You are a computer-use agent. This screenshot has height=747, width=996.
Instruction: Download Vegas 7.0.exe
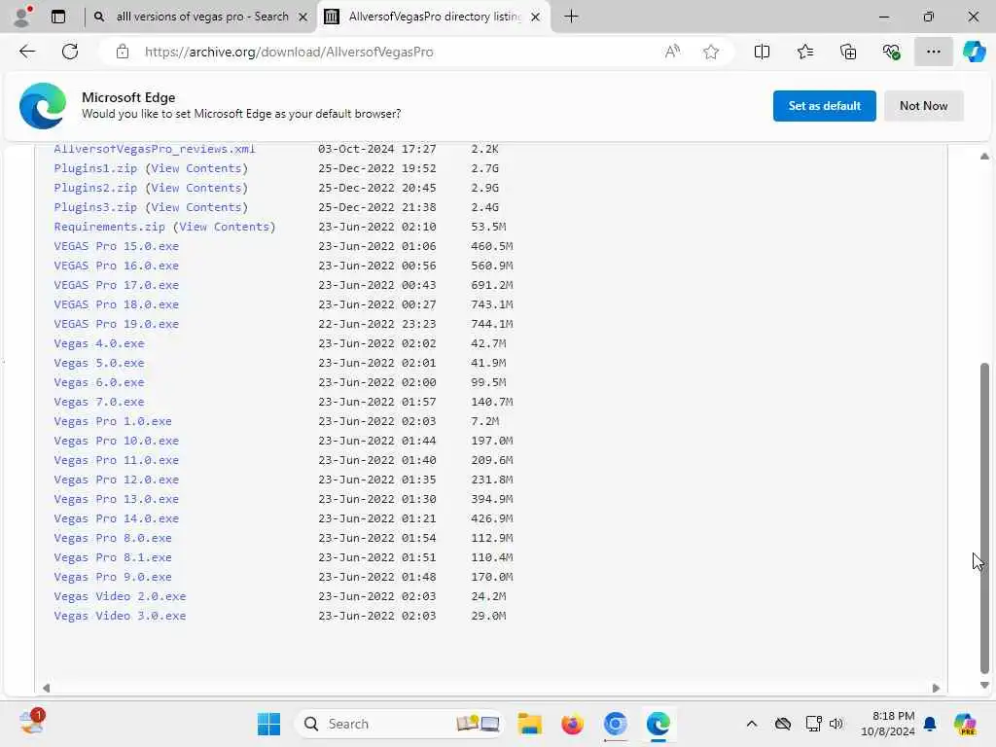pyautogui.click(x=99, y=402)
